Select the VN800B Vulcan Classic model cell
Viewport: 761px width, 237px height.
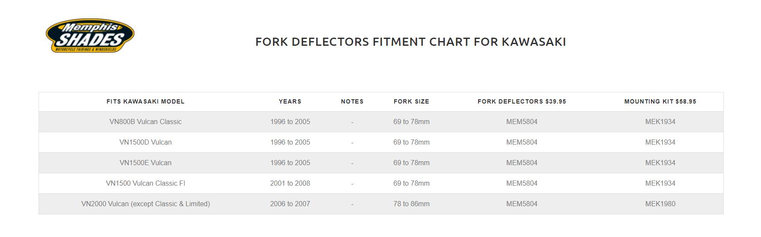point(146,122)
